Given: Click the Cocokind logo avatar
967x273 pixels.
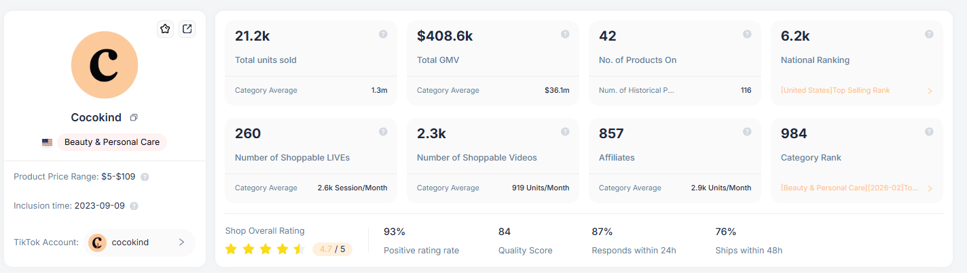Looking at the screenshot, I should 105,65.
